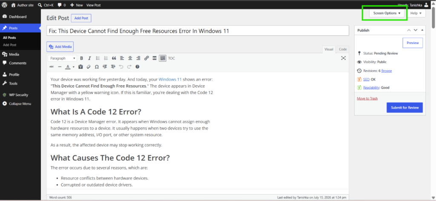Insert the Read More tag

click(x=154, y=58)
